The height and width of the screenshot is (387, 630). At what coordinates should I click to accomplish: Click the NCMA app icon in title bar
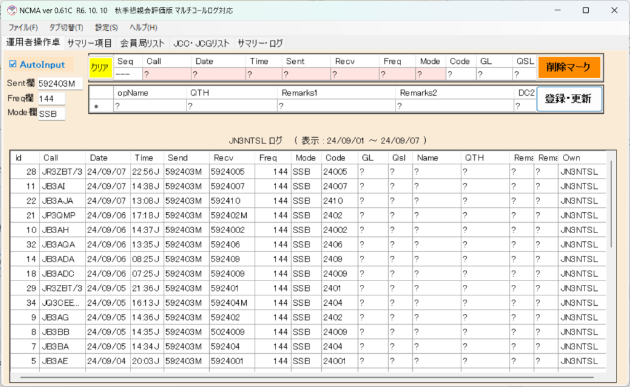11,10
